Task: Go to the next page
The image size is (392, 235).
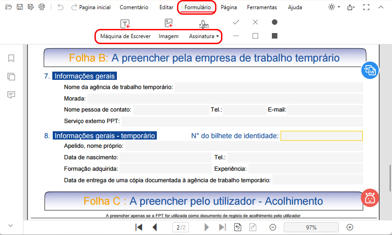Action: click(x=206, y=227)
